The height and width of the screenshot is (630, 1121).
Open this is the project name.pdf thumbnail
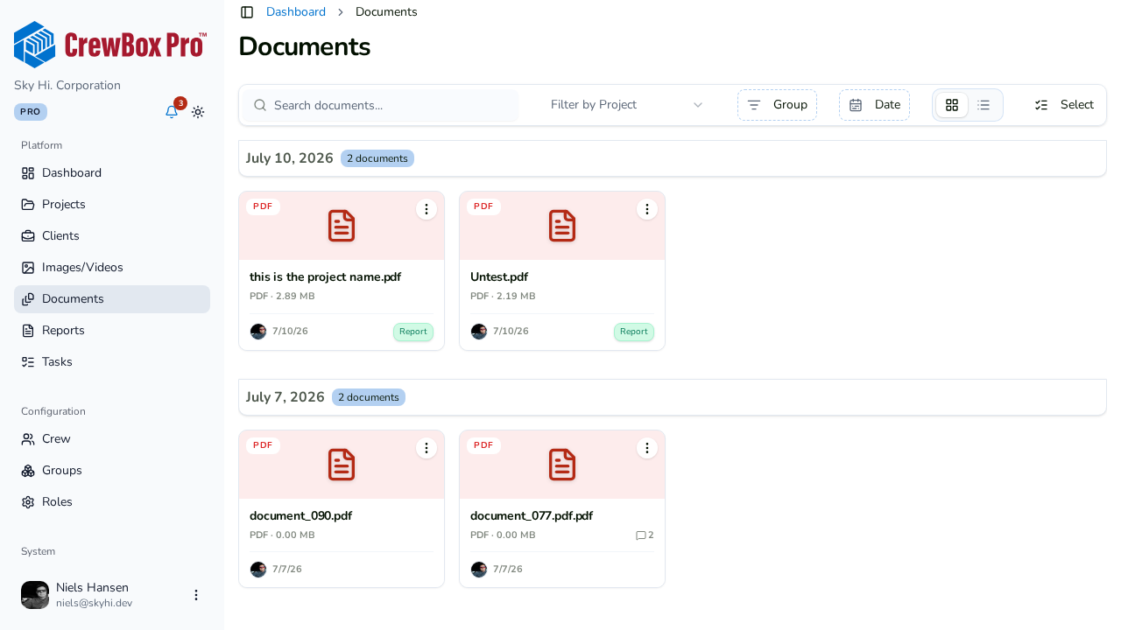[342, 226]
